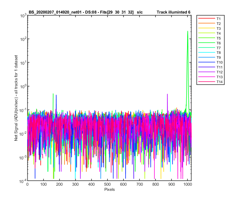Click the y-axis tick label 10^-4

point(23,181)
